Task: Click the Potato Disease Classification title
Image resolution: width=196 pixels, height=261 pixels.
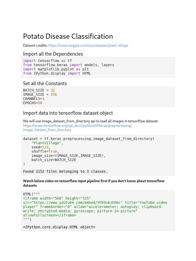Action: point(68,36)
